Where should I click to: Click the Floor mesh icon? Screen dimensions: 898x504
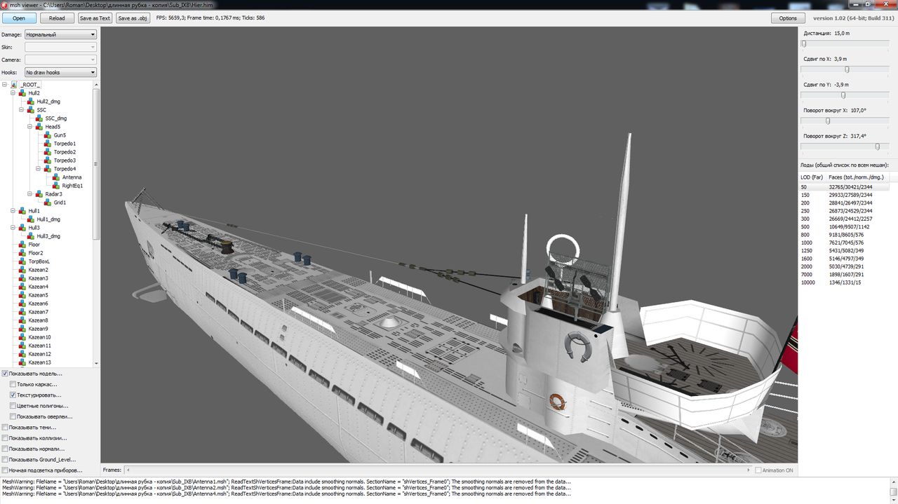coord(22,245)
